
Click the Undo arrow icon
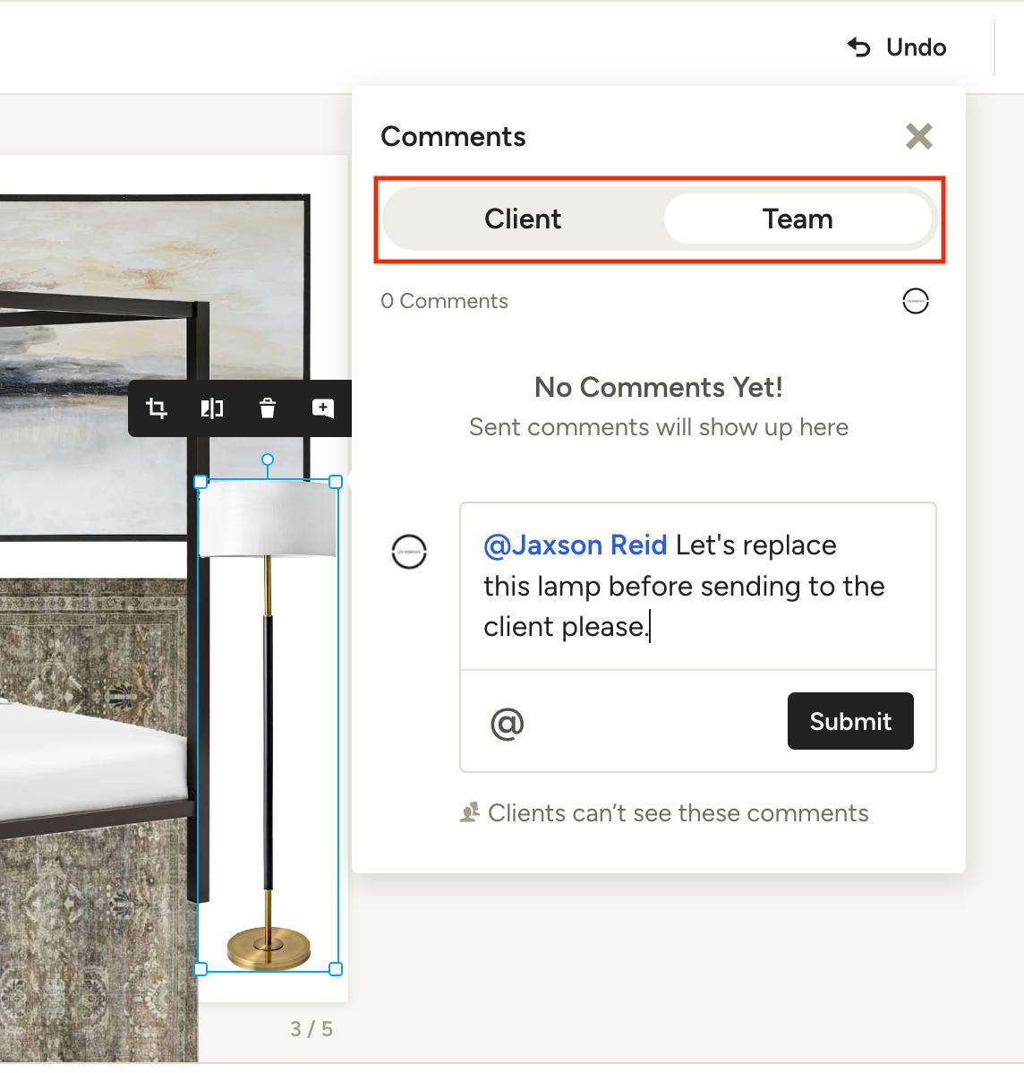[858, 47]
